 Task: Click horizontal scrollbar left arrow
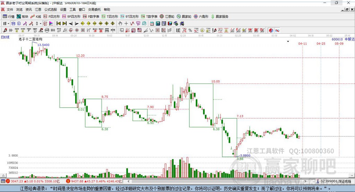pyautogui.click(x=128, y=181)
